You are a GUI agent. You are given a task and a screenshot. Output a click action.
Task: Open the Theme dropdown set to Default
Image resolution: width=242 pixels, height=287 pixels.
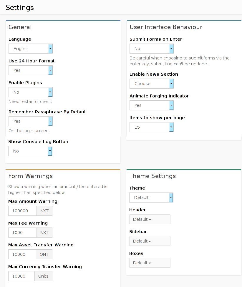[151, 197]
